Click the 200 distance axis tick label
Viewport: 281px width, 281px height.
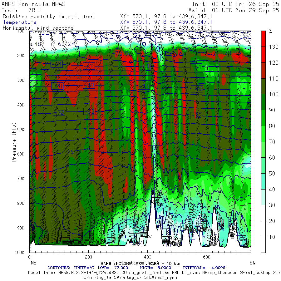point(88,257)
